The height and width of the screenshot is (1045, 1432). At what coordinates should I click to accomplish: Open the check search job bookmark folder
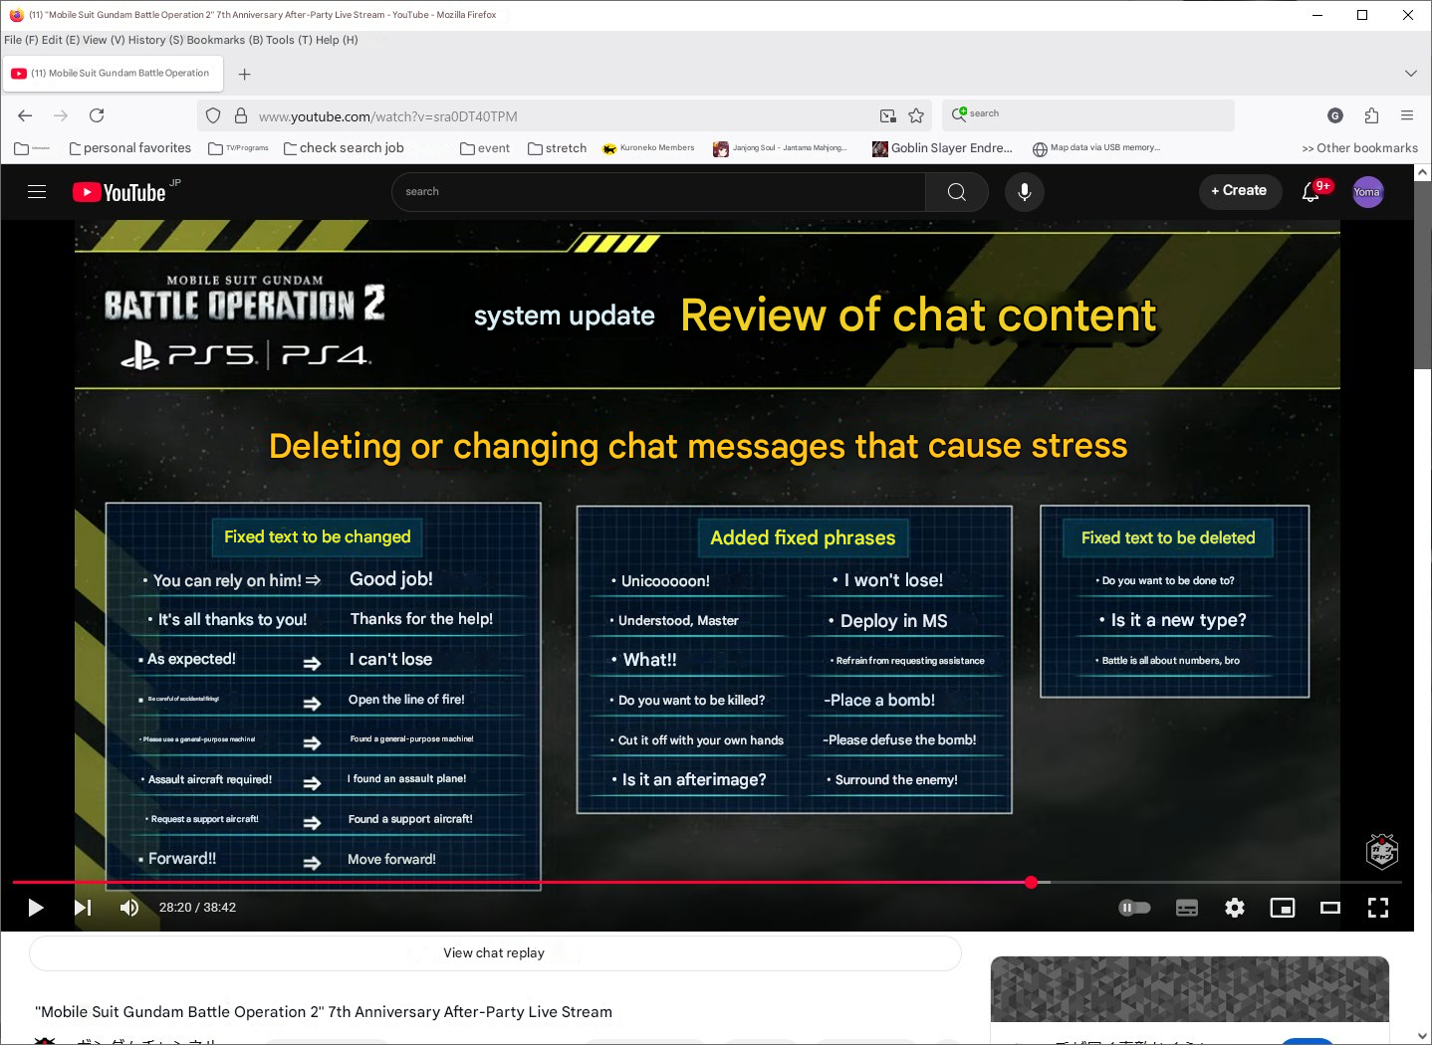[344, 148]
